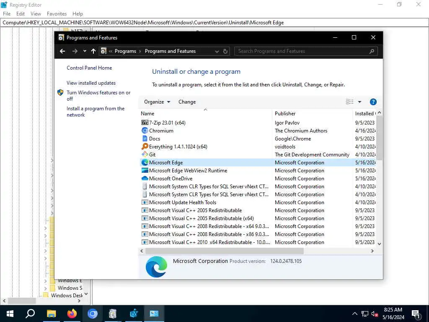This screenshot has height=322, width=429.
Task: Click the Edge WebView2 Runtime icon
Action: click(145, 170)
